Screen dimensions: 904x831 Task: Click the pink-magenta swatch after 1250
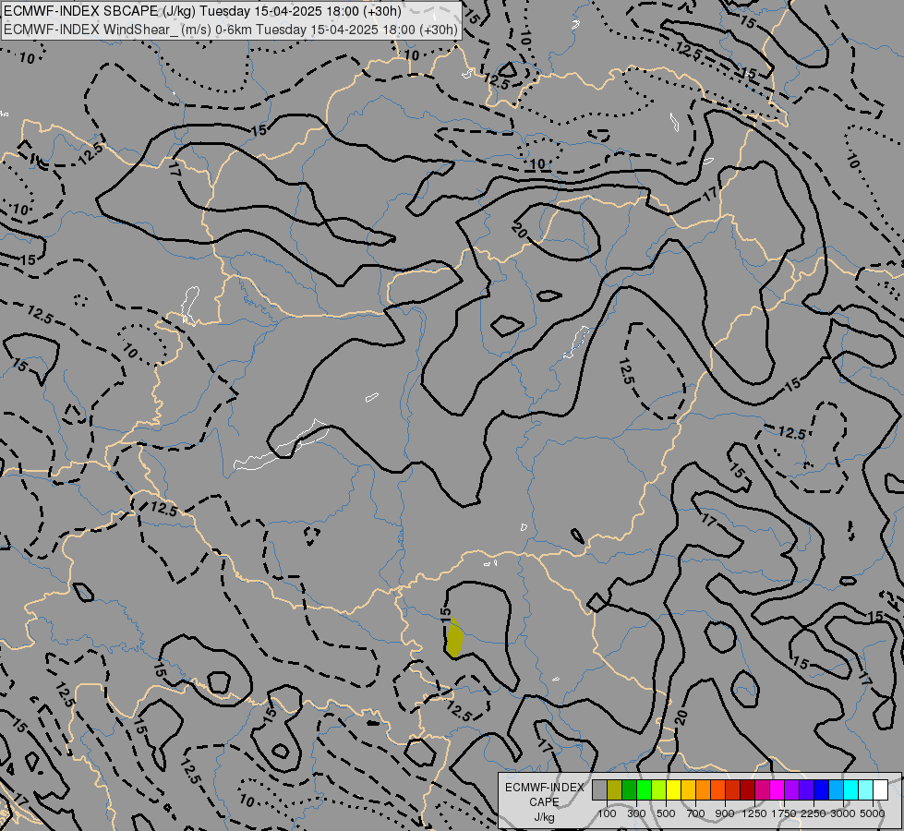[x=762, y=790]
